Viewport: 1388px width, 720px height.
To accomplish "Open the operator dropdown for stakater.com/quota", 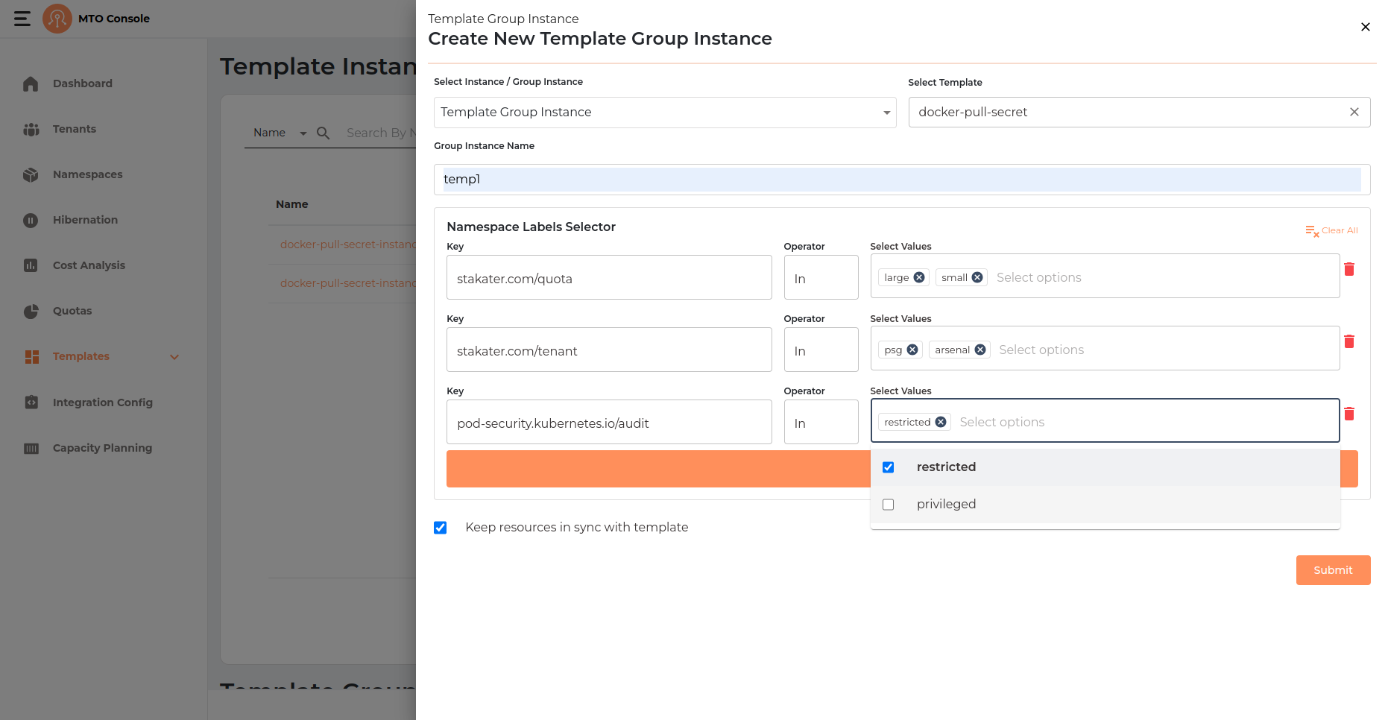I will click(821, 278).
